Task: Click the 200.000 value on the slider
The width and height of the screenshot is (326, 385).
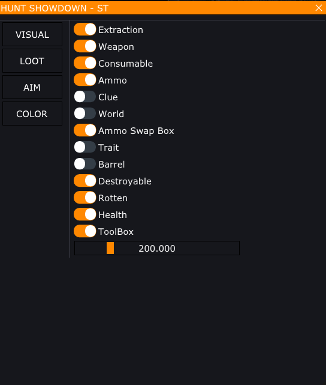Action: pyautogui.click(x=157, y=249)
